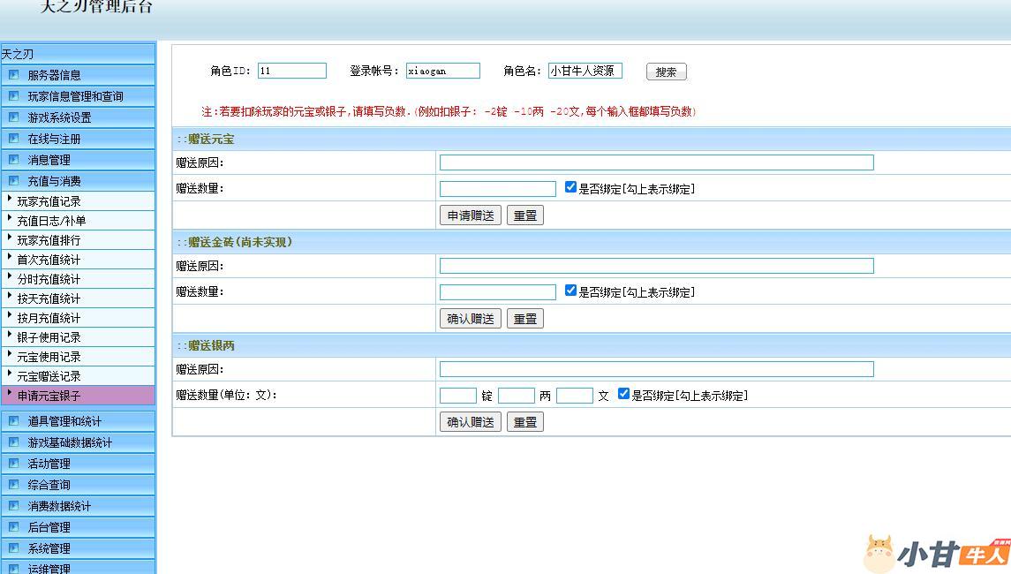Toggle the 是否绑定 checkbox under 赠送金砖
Image resolution: width=1011 pixels, height=574 pixels.
(570, 291)
